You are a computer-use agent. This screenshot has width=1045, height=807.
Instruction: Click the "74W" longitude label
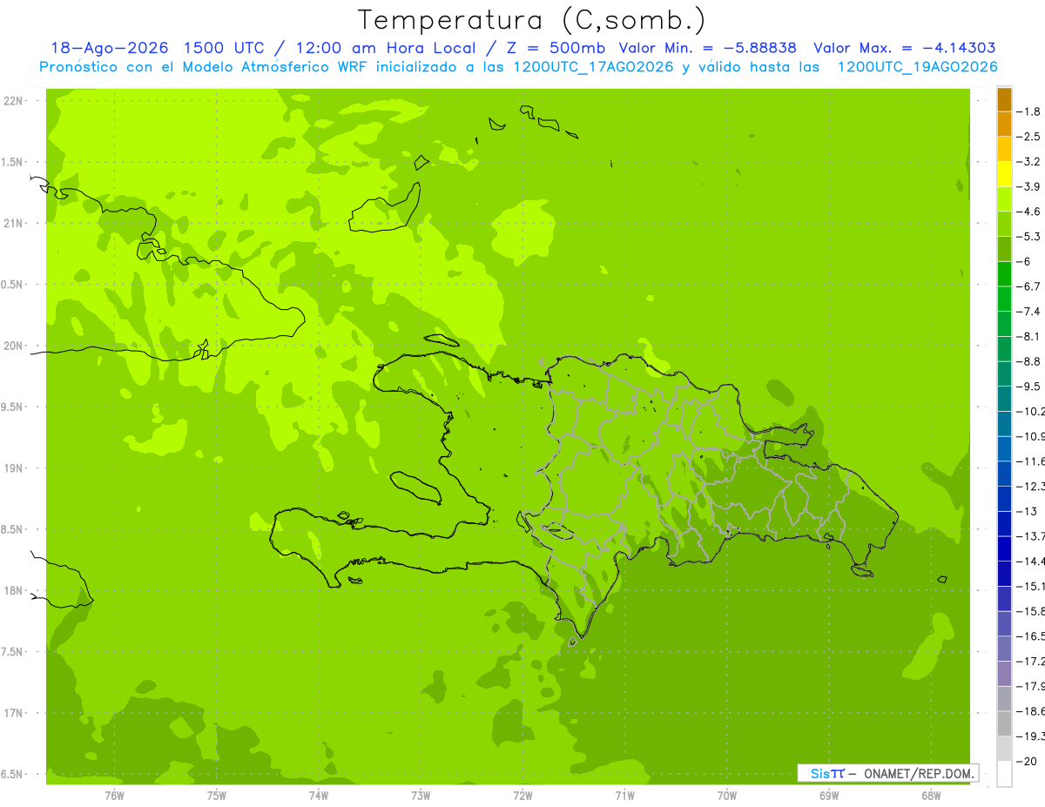pos(318,796)
